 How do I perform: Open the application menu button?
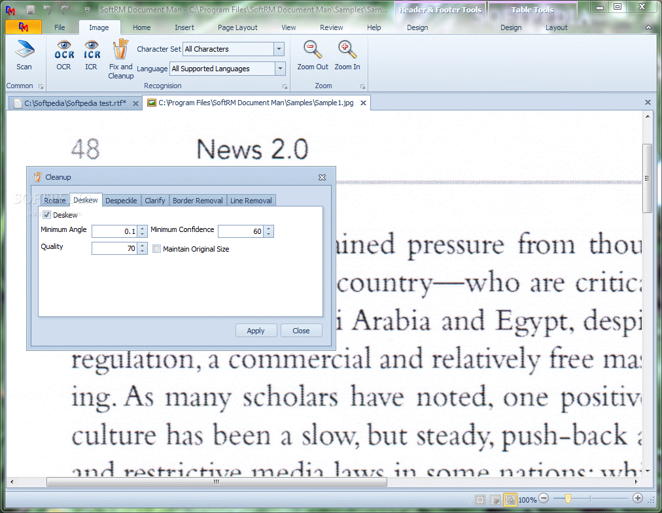tap(24, 27)
